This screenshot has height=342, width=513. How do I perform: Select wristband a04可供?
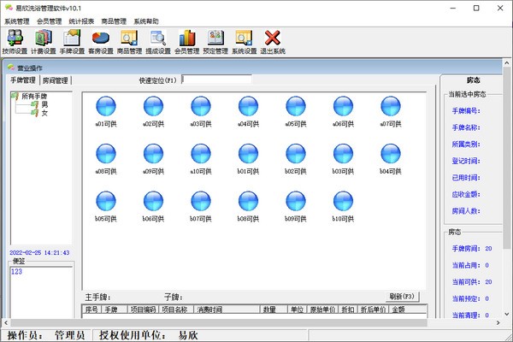[248, 111]
